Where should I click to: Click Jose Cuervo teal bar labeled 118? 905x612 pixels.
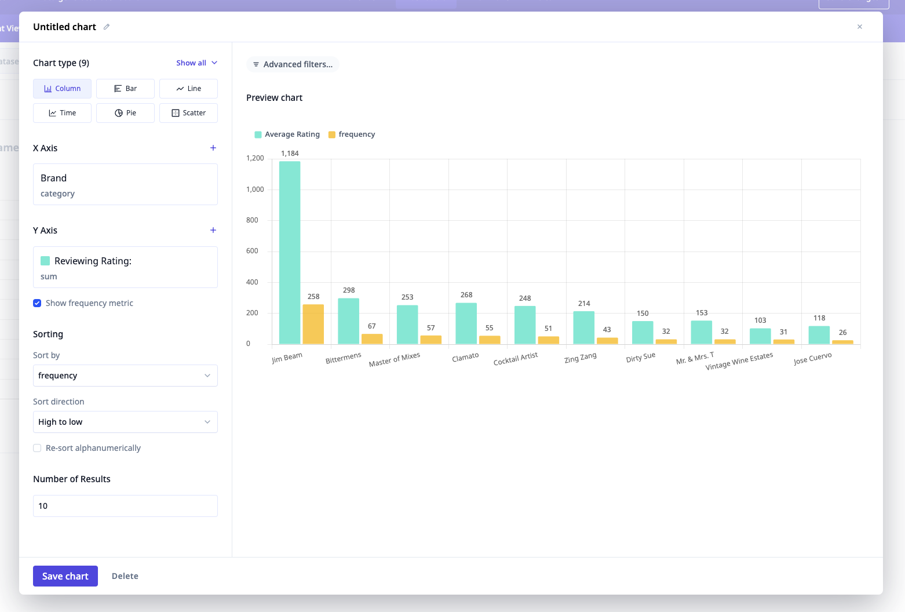(x=819, y=335)
